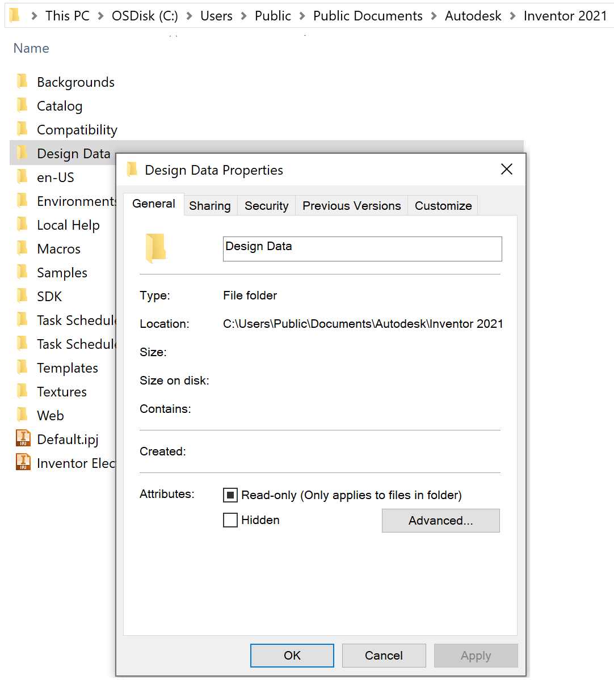The image size is (614, 680).
Task: Click inside the folder name field
Action: click(x=361, y=248)
